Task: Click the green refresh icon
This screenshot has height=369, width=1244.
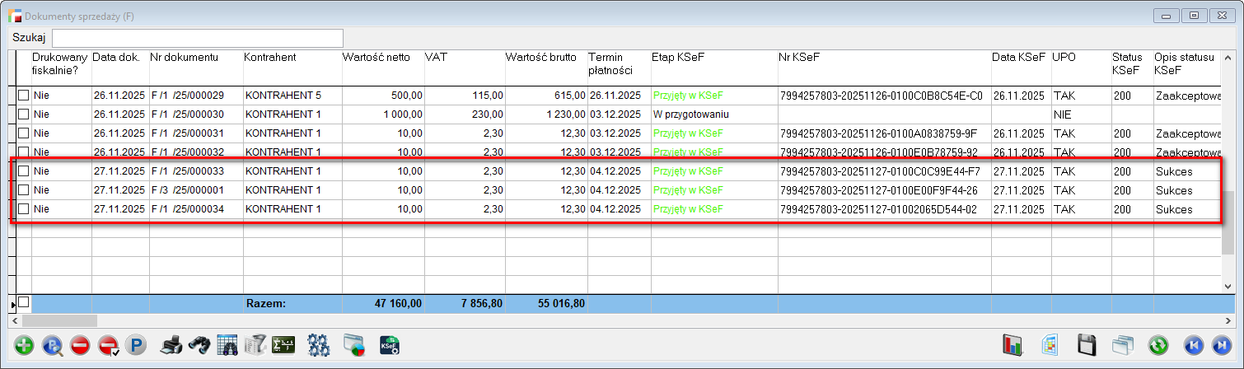Action: pyautogui.click(x=1159, y=345)
